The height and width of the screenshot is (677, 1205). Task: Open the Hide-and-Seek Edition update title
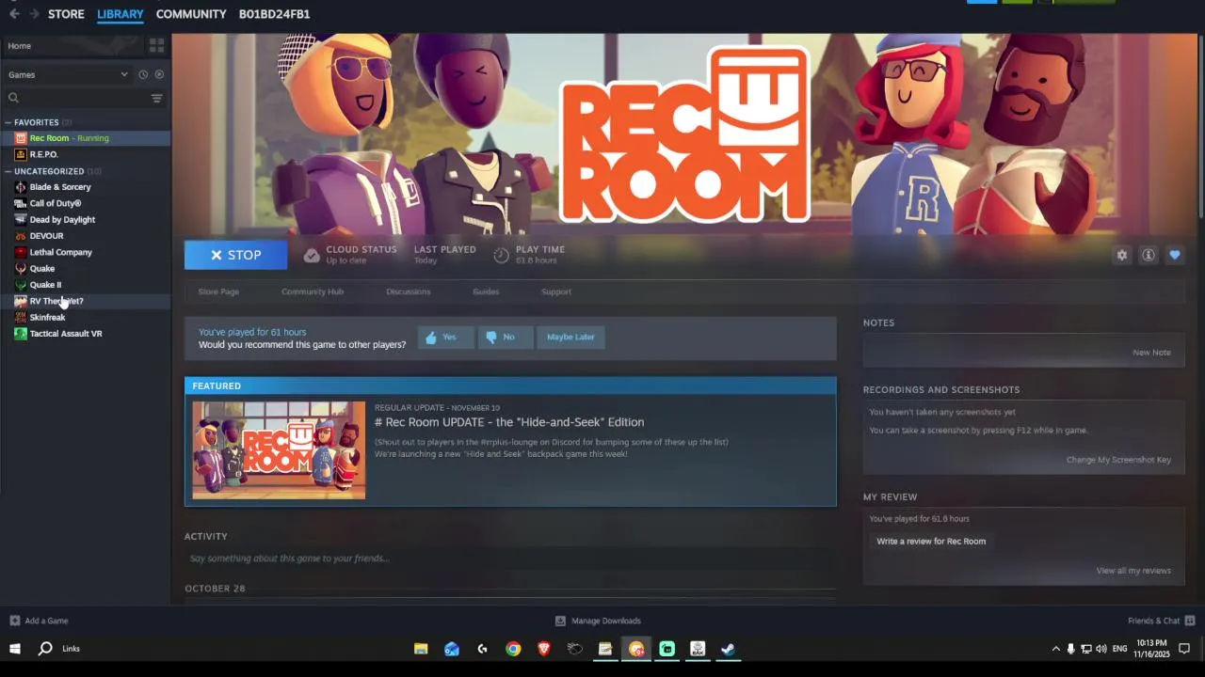click(509, 422)
